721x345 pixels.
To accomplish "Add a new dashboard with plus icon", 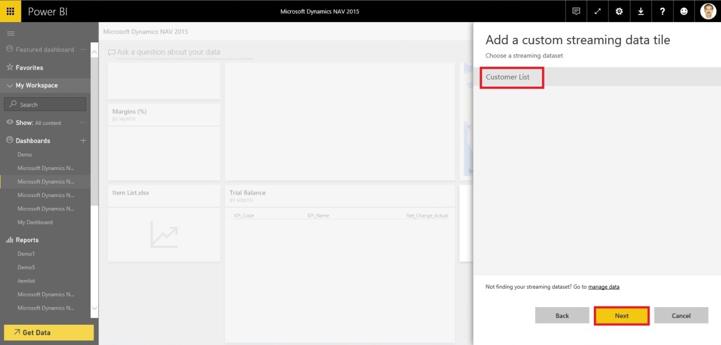I will click(x=83, y=141).
